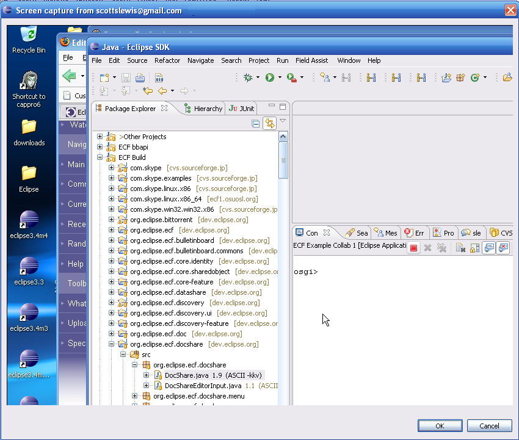Click the osgi> console prompt line
The image size is (519, 440).
pos(306,272)
